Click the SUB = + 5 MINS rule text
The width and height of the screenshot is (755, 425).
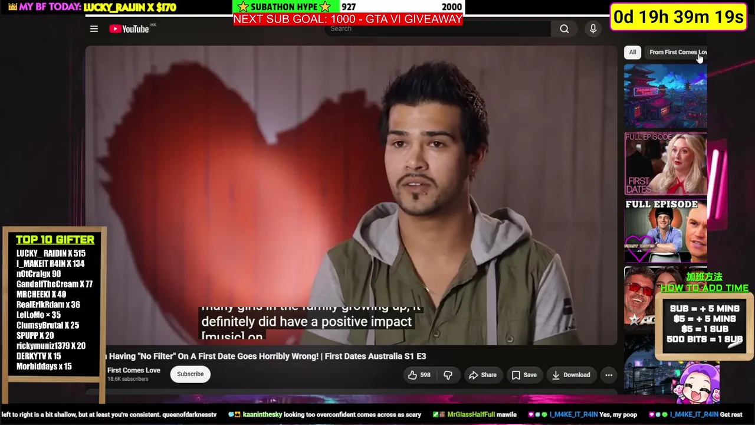704,309
